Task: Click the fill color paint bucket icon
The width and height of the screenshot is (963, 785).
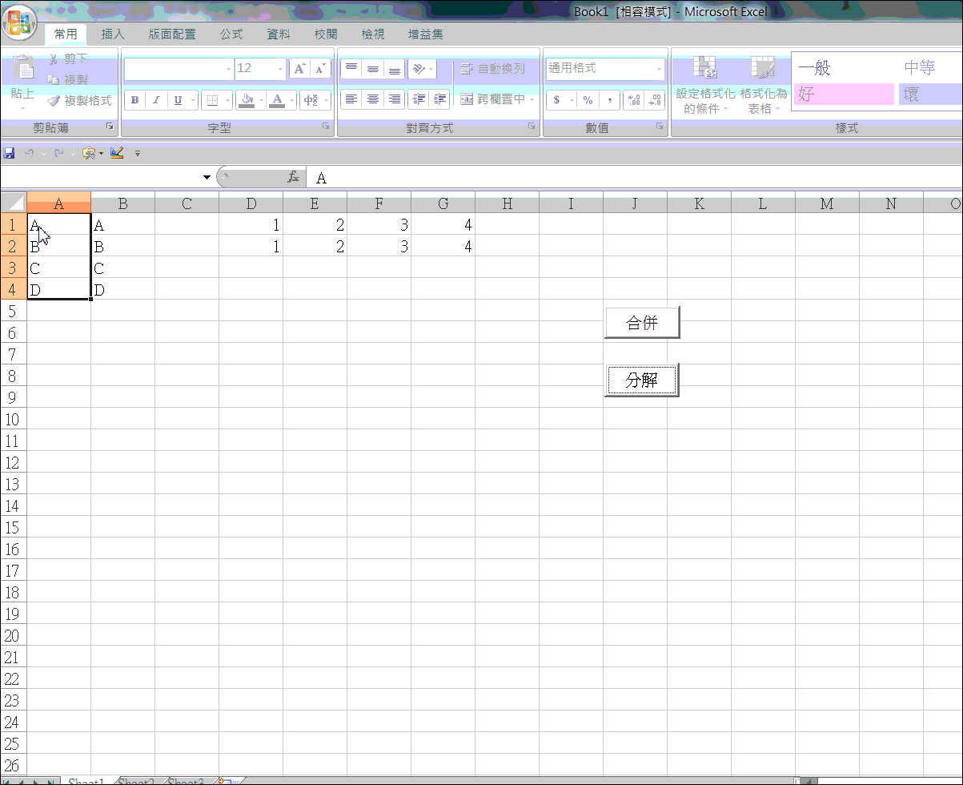Action: click(x=247, y=100)
